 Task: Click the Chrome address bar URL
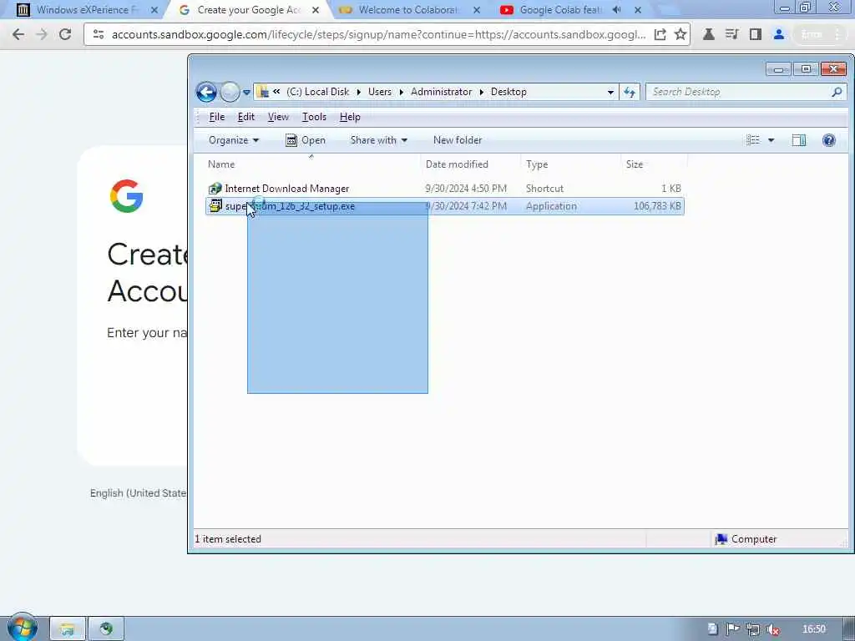point(378,34)
